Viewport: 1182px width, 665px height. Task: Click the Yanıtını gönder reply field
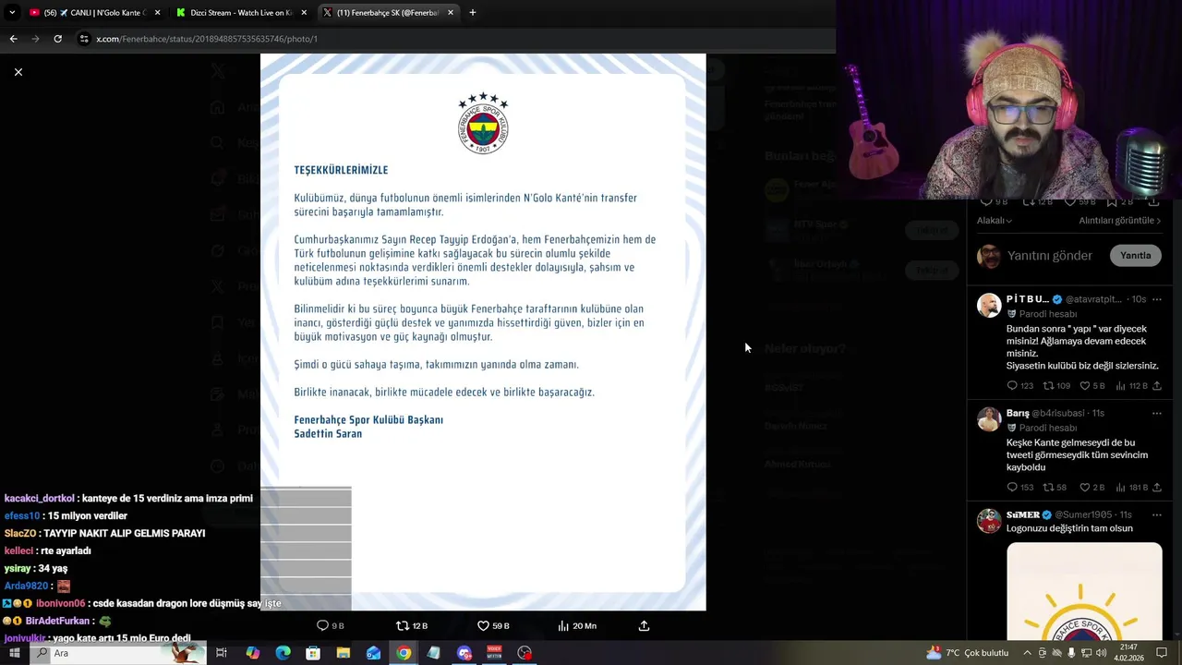tap(1050, 256)
